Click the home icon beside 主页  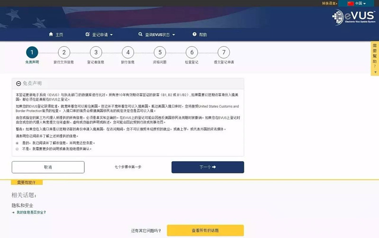click(x=51, y=34)
